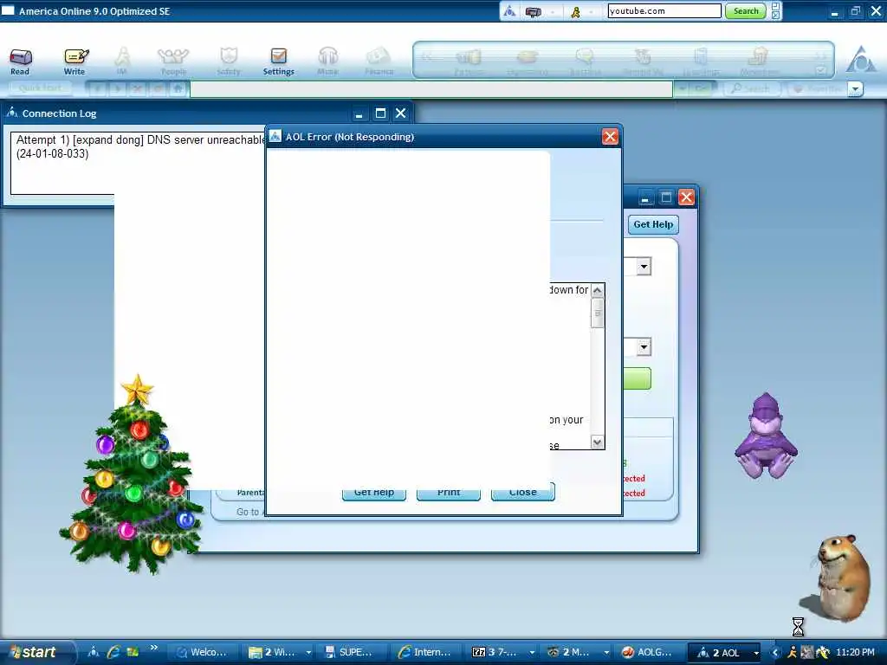Click Print in AOL Error dialog

coord(449,492)
